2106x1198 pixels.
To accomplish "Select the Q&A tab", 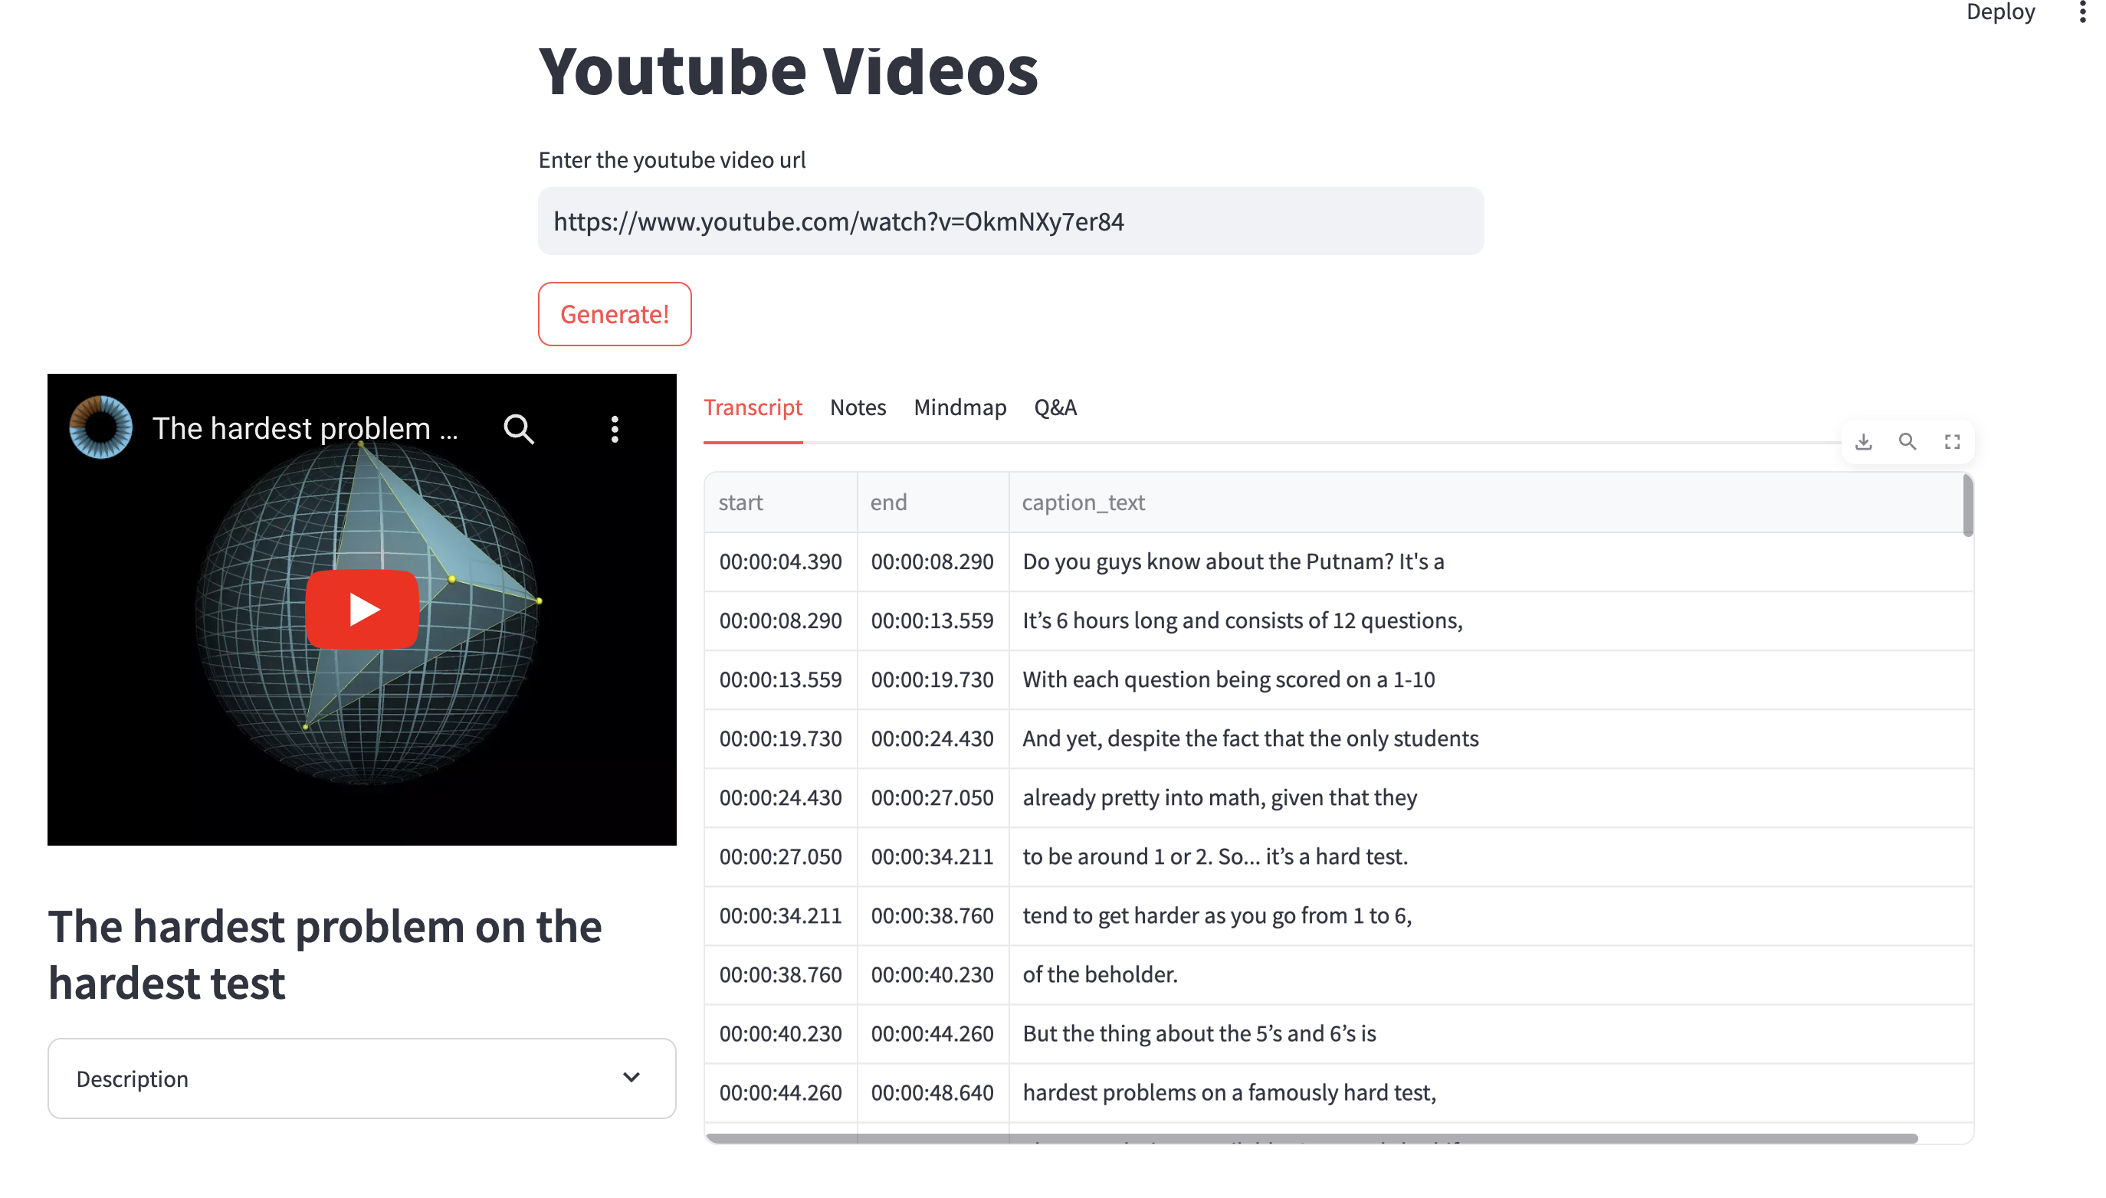I will point(1055,408).
